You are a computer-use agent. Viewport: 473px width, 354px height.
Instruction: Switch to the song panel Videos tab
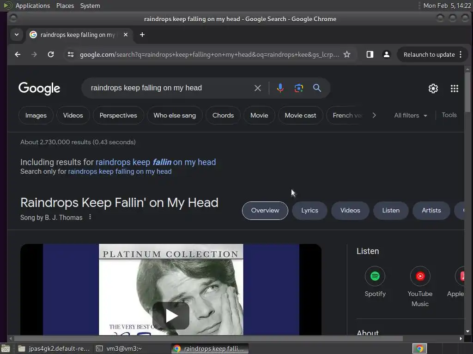click(x=350, y=210)
